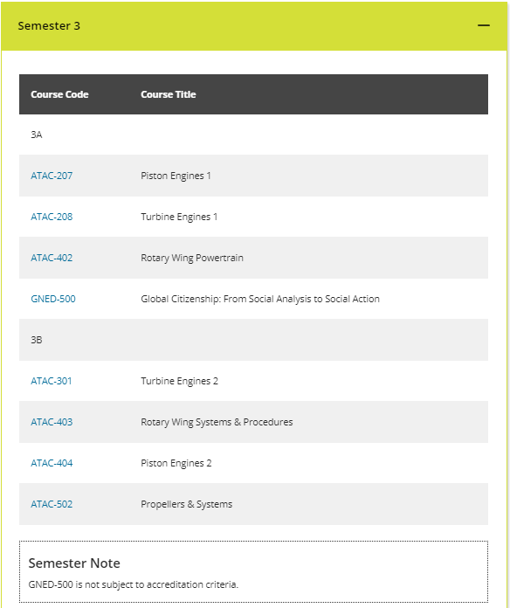Click the Course Title column header
Image resolution: width=510 pixels, height=608 pixels.
(169, 94)
